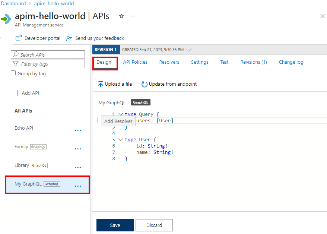The height and width of the screenshot is (234, 327).
Task: Click the id: String! schema line
Action: click(152, 146)
